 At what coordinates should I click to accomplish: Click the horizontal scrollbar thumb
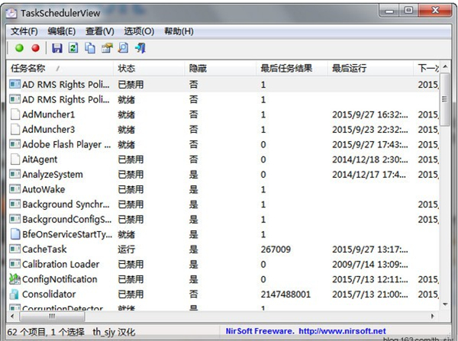click(53, 315)
